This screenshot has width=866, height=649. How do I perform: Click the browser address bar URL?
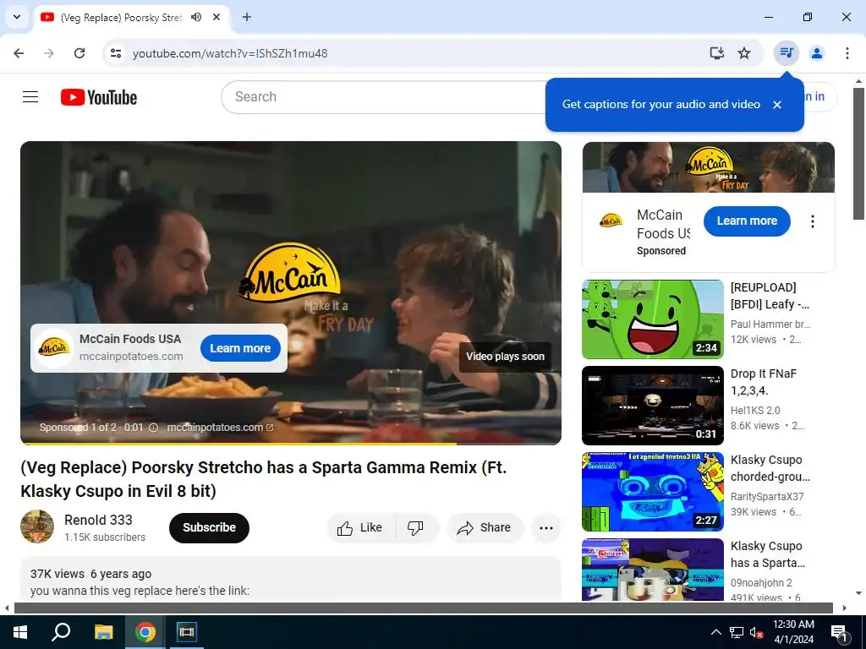[x=230, y=53]
